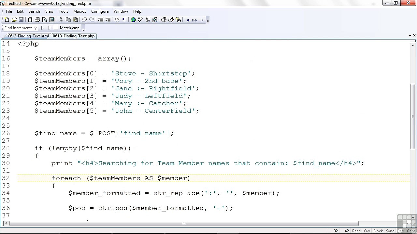
Task: Click the status bar column number 42
Action: pos(347,231)
